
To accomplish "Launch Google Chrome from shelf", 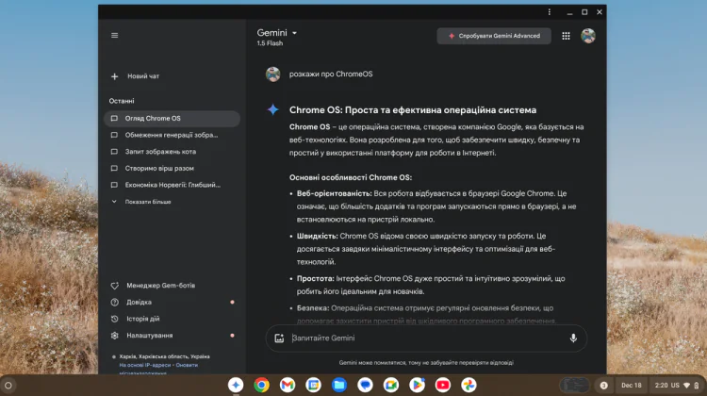I will (x=261, y=386).
